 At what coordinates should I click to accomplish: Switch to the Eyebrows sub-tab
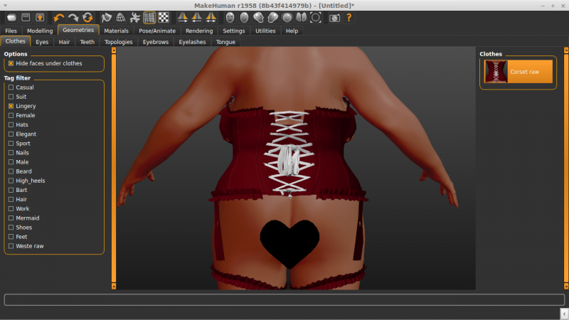pyautogui.click(x=156, y=42)
